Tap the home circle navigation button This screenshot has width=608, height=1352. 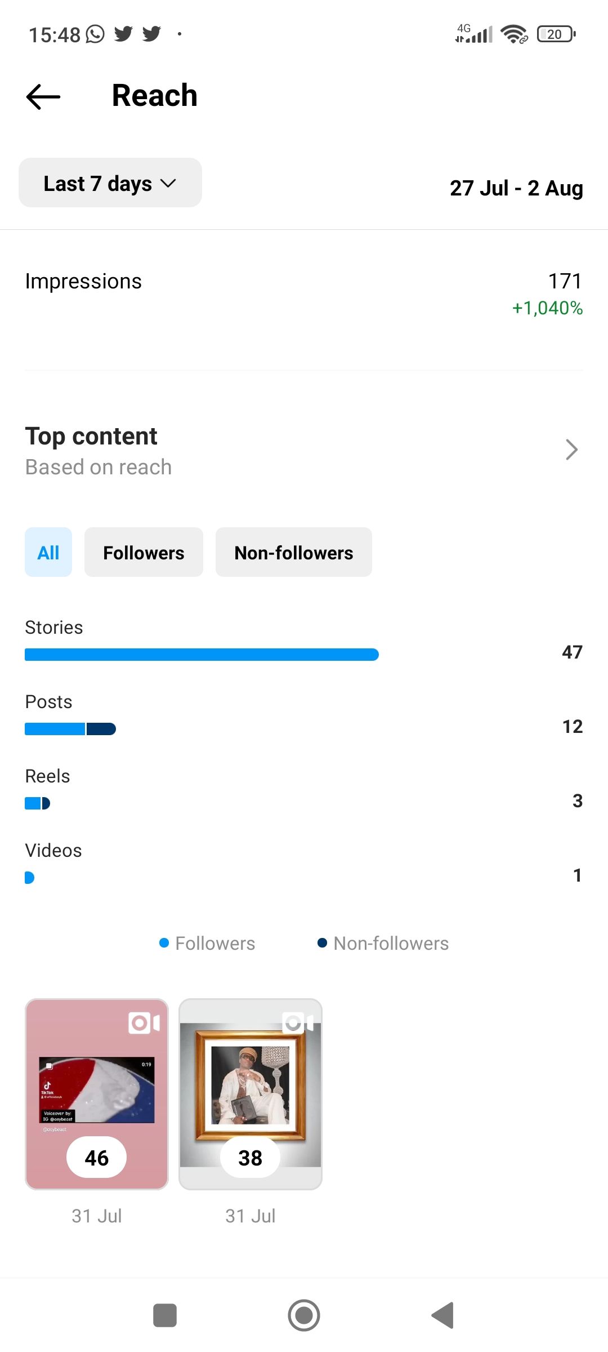point(304,1315)
